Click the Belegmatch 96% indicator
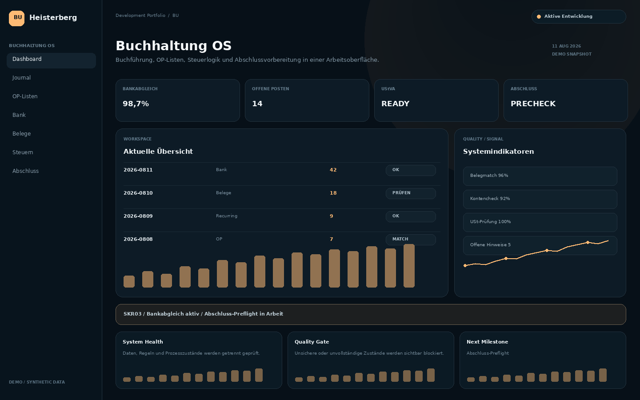 pyautogui.click(x=540, y=176)
